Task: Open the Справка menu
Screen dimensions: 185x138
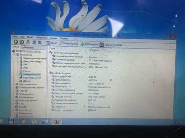Action: click(64, 39)
